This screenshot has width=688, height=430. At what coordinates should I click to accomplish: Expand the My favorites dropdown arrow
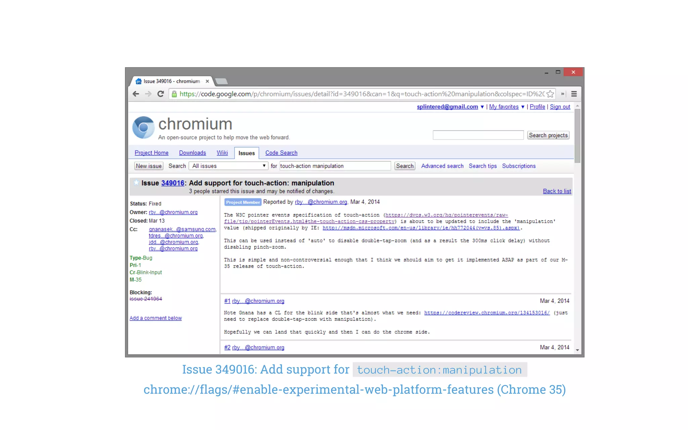tap(523, 107)
